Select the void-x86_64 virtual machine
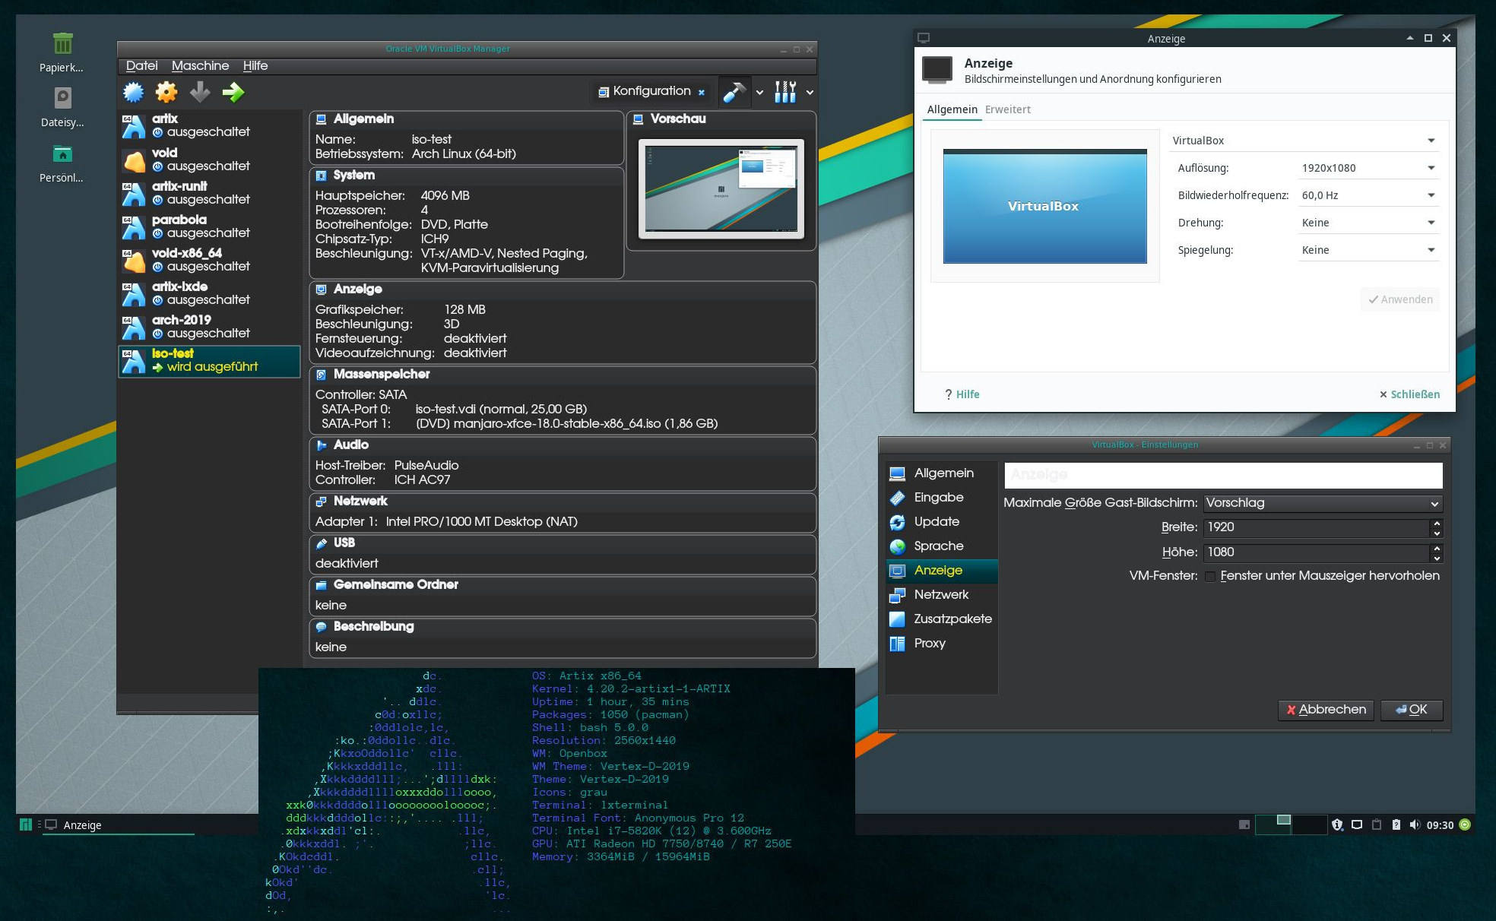Image resolution: width=1496 pixels, height=921 pixels. click(x=210, y=260)
